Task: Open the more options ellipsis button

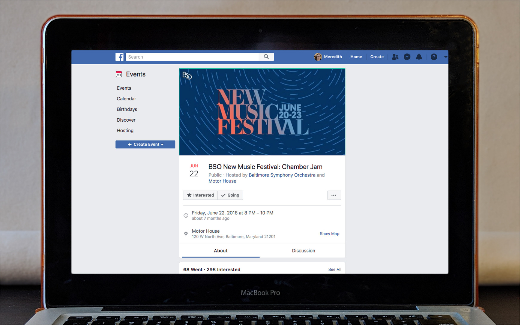Action: pyautogui.click(x=334, y=195)
